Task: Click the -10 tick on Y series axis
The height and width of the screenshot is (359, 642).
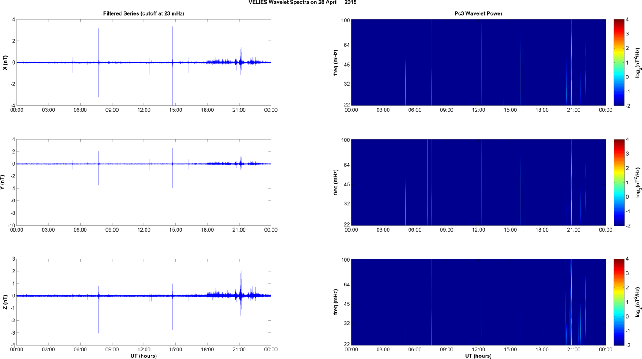Action: (x=11, y=225)
